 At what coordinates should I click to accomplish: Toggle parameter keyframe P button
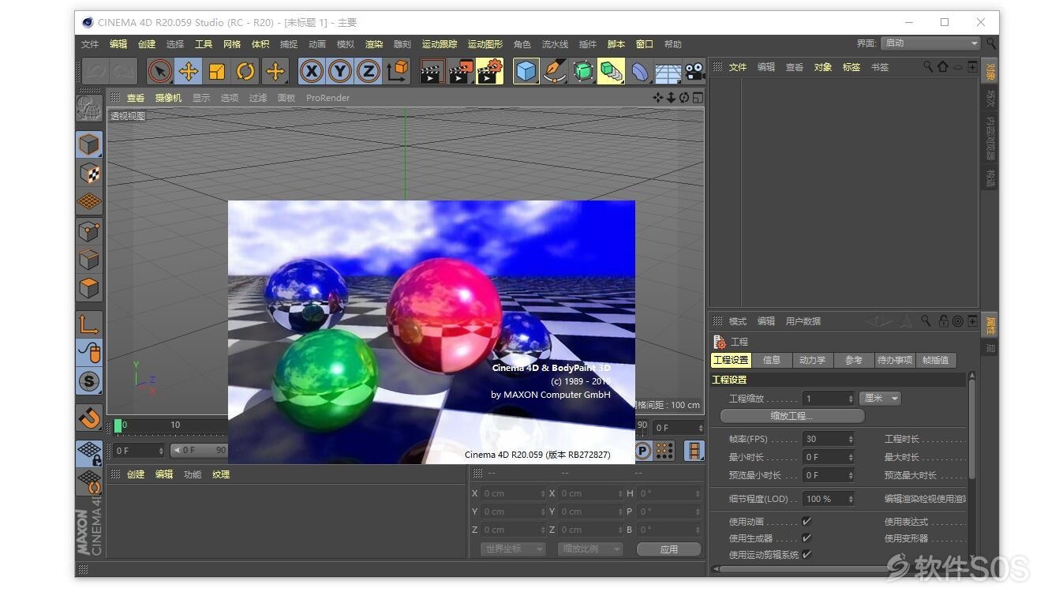(643, 451)
